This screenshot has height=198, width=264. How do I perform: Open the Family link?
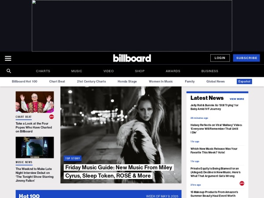(x=190, y=81)
